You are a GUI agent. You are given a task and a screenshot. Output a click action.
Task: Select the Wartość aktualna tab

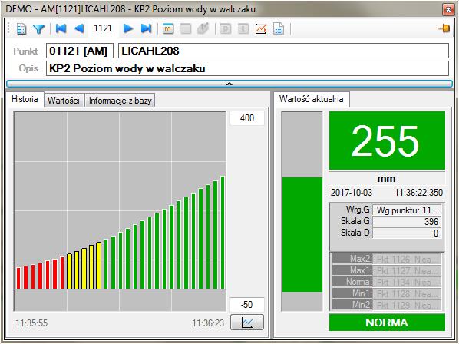(x=312, y=99)
